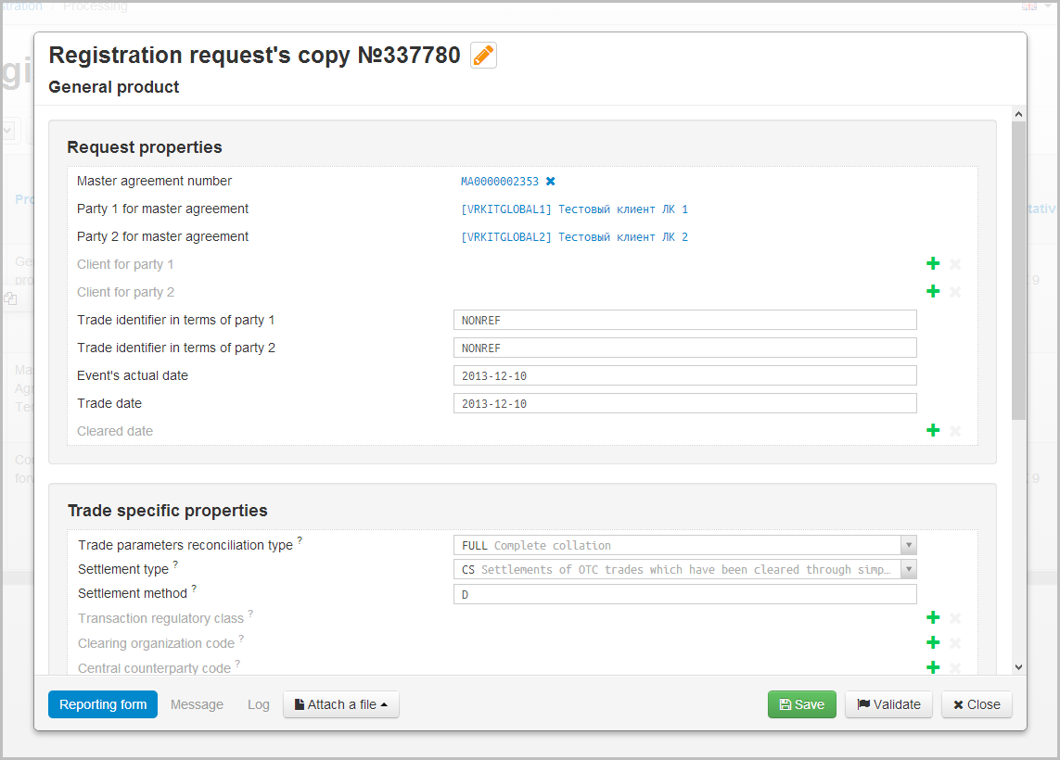Screen dimensions: 1060x760
Task: Switch to the Reporting form tab
Action: [x=103, y=704]
